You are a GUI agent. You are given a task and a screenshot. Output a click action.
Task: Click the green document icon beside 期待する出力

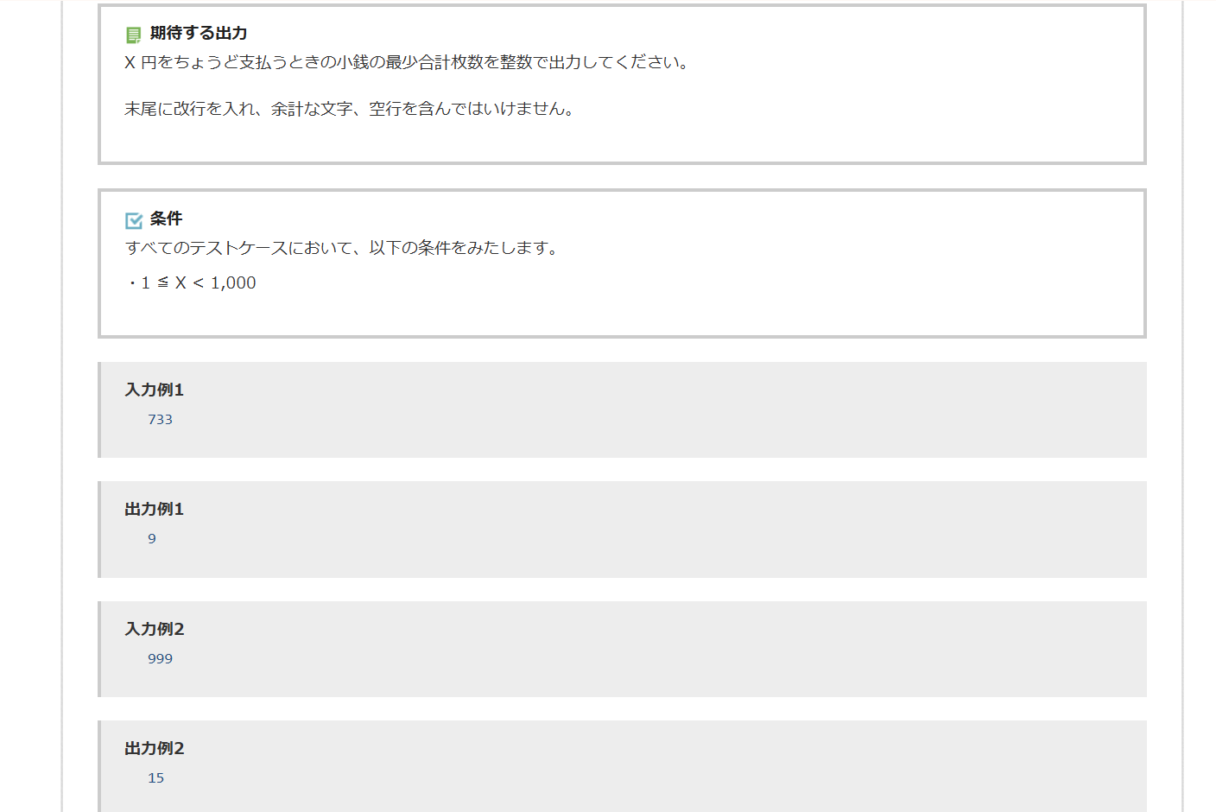point(133,35)
